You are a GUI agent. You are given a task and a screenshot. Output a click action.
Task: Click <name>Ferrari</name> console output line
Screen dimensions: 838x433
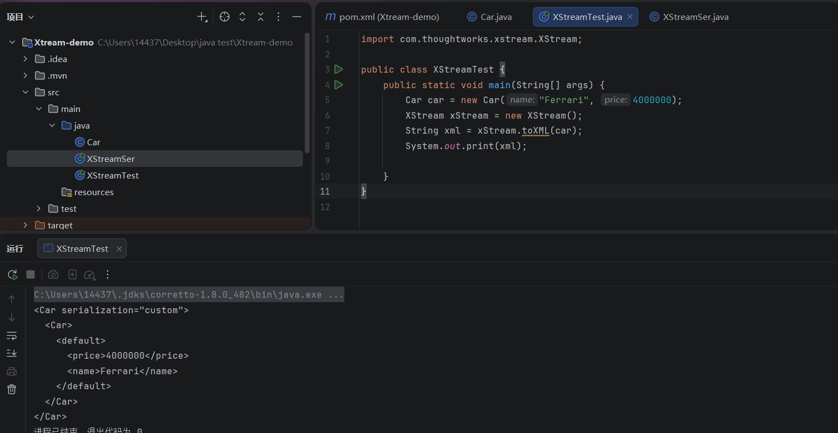coord(123,371)
